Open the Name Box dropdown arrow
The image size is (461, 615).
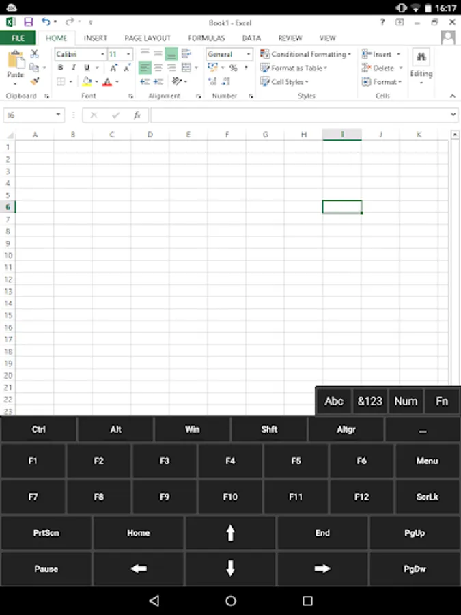(x=59, y=115)
